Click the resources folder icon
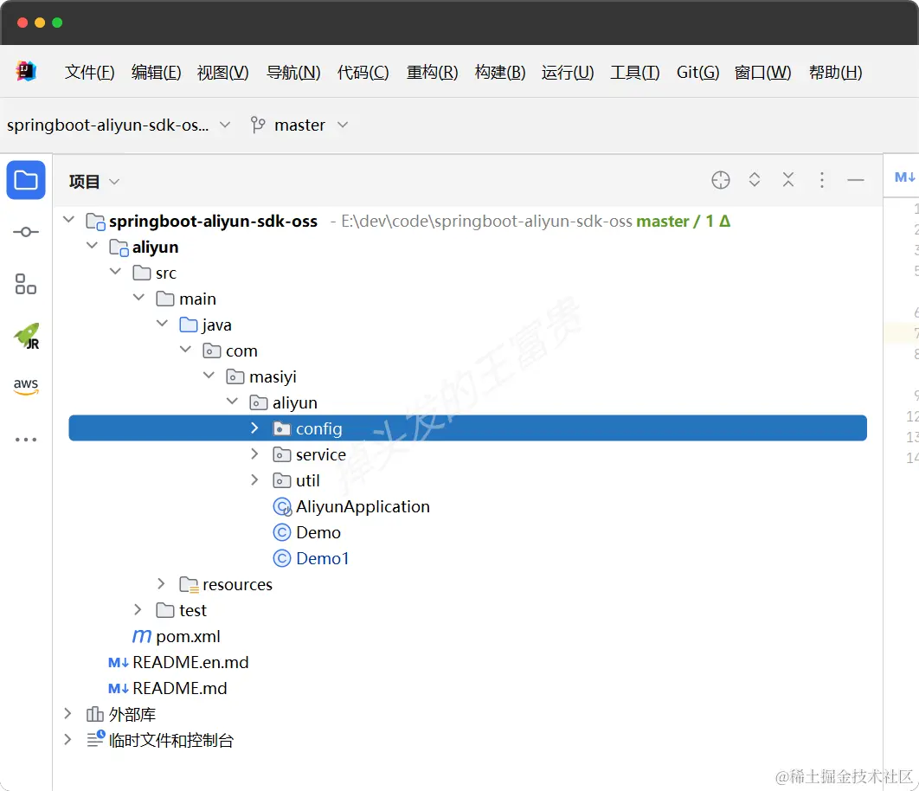 click(189, 585)
